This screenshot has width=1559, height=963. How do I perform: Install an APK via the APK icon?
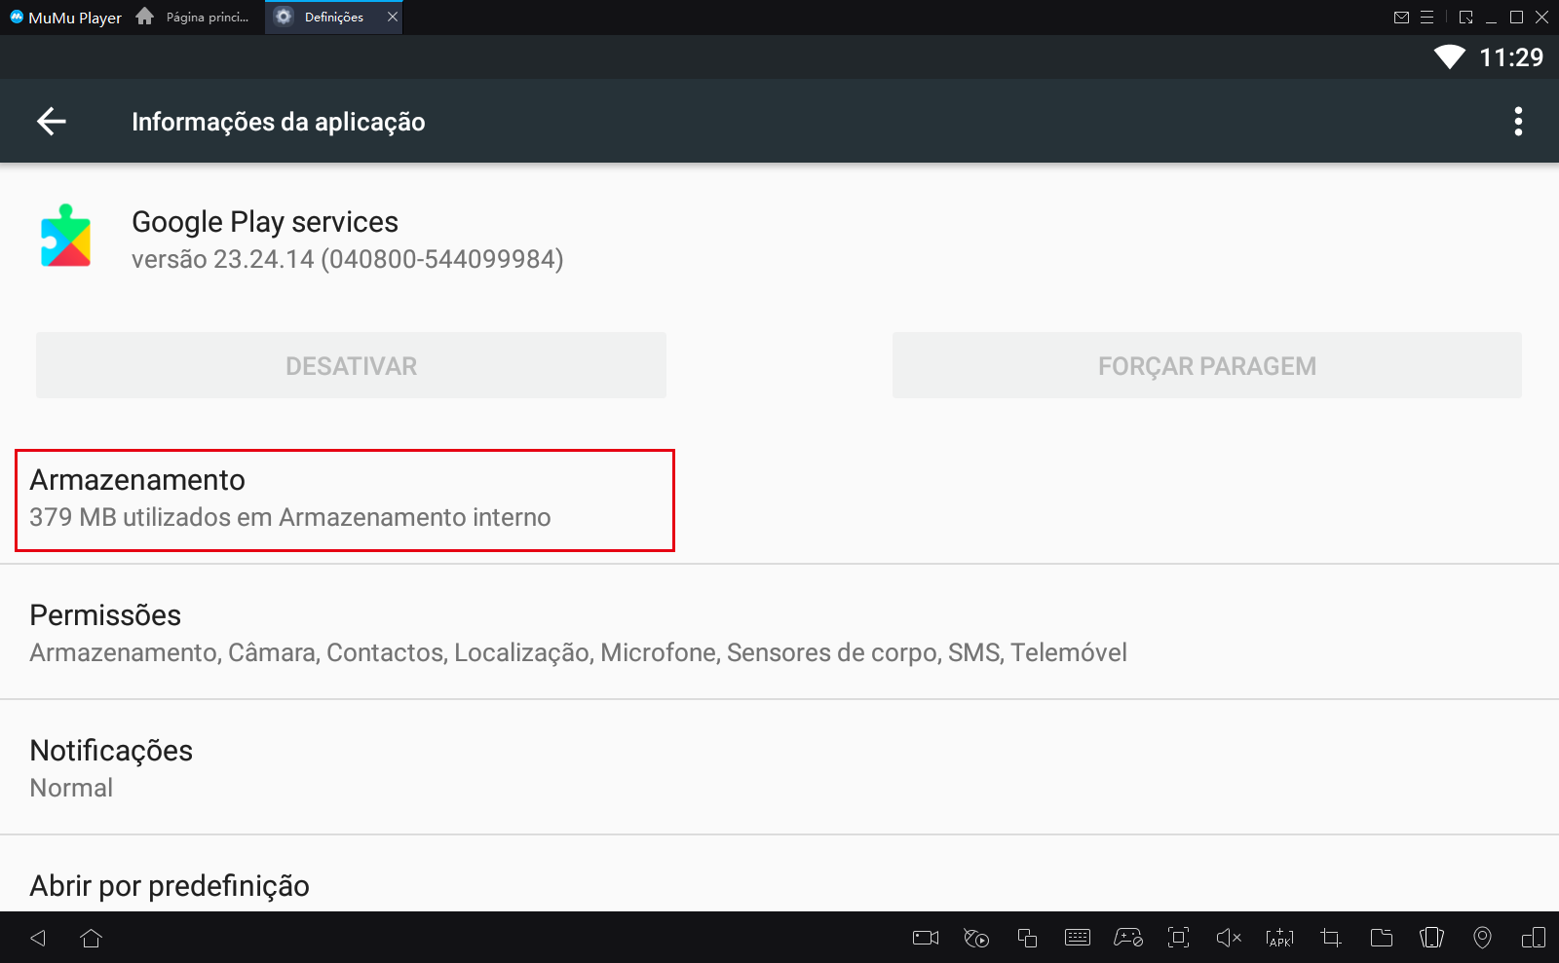(x=1279, y=938)
